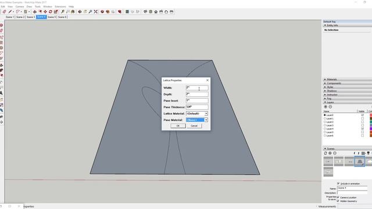This screenshot has width=372, height=209.
Task: Click the red ruby Extension Manager icon
Action: coord(120,12)
